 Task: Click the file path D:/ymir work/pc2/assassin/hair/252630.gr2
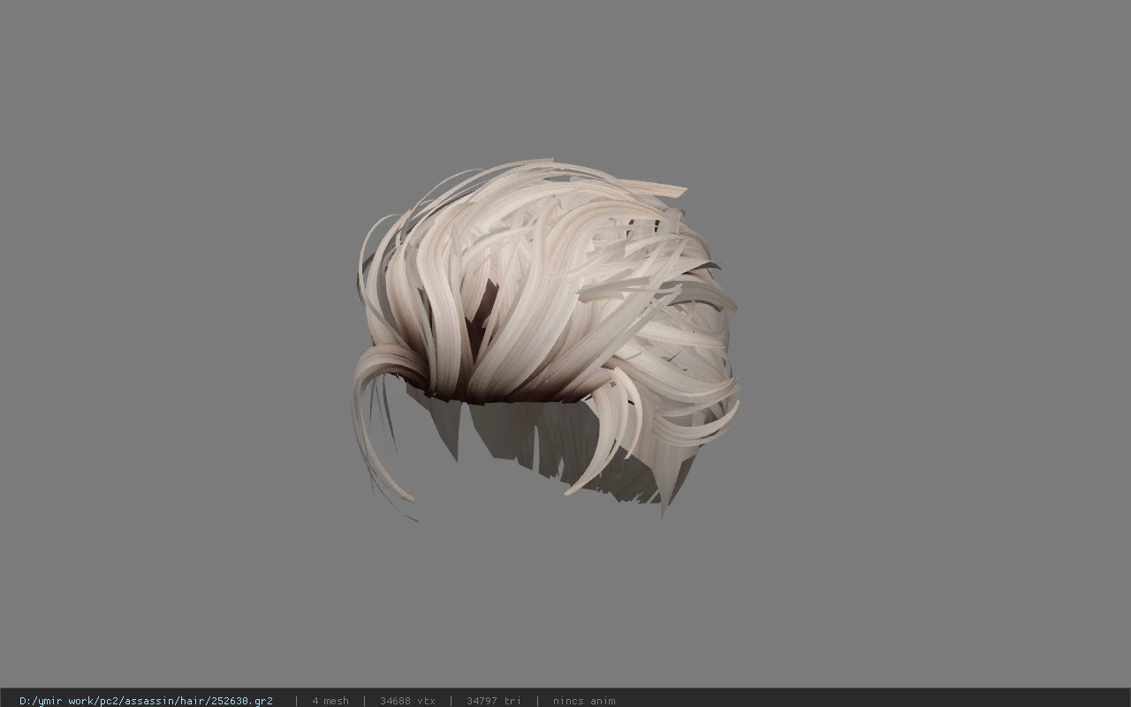coord(146,701)
